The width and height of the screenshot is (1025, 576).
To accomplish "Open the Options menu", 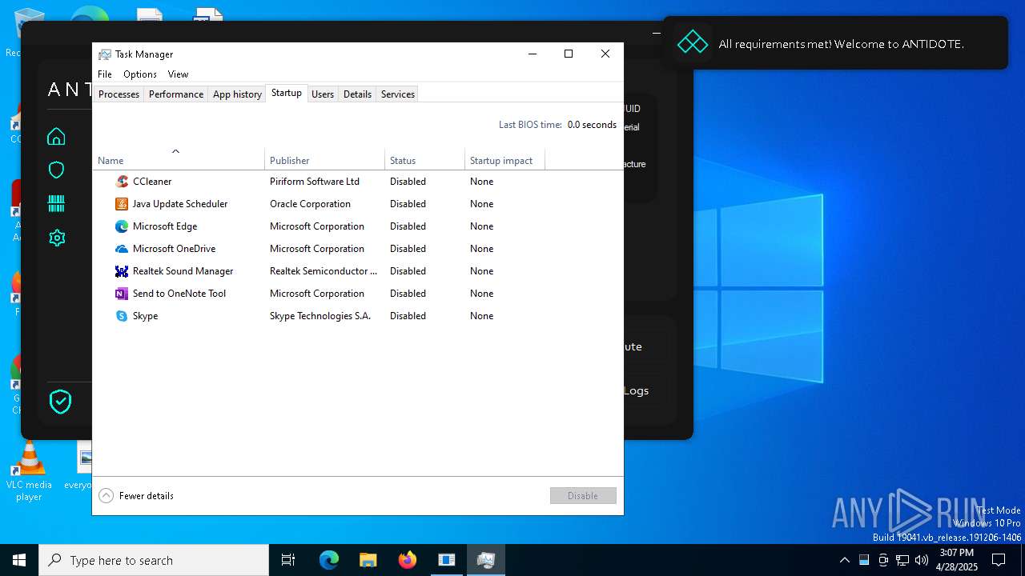I will click(140, 74).
